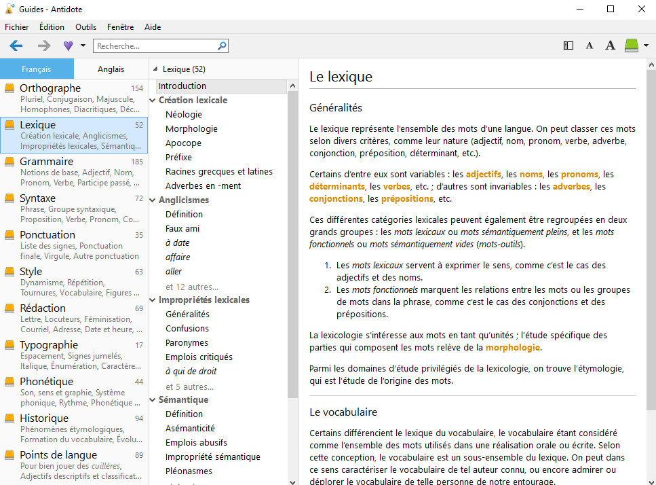Open the Aide menu
This screenshot has height=485, width=656.
point(153,26)
